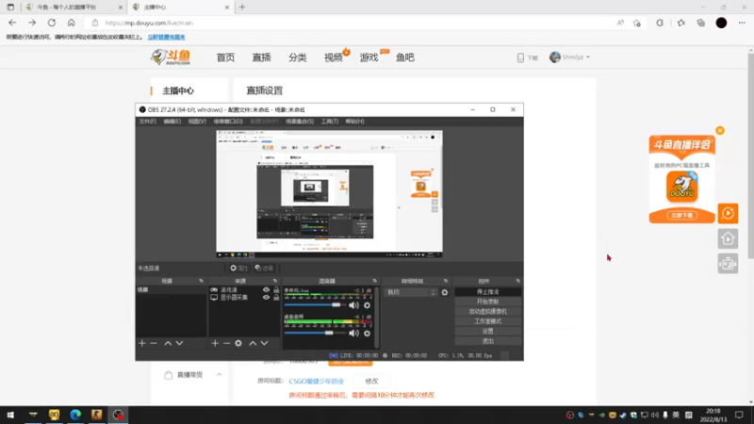
Task: Pop out the Sources dock panel
Action: 275,281
